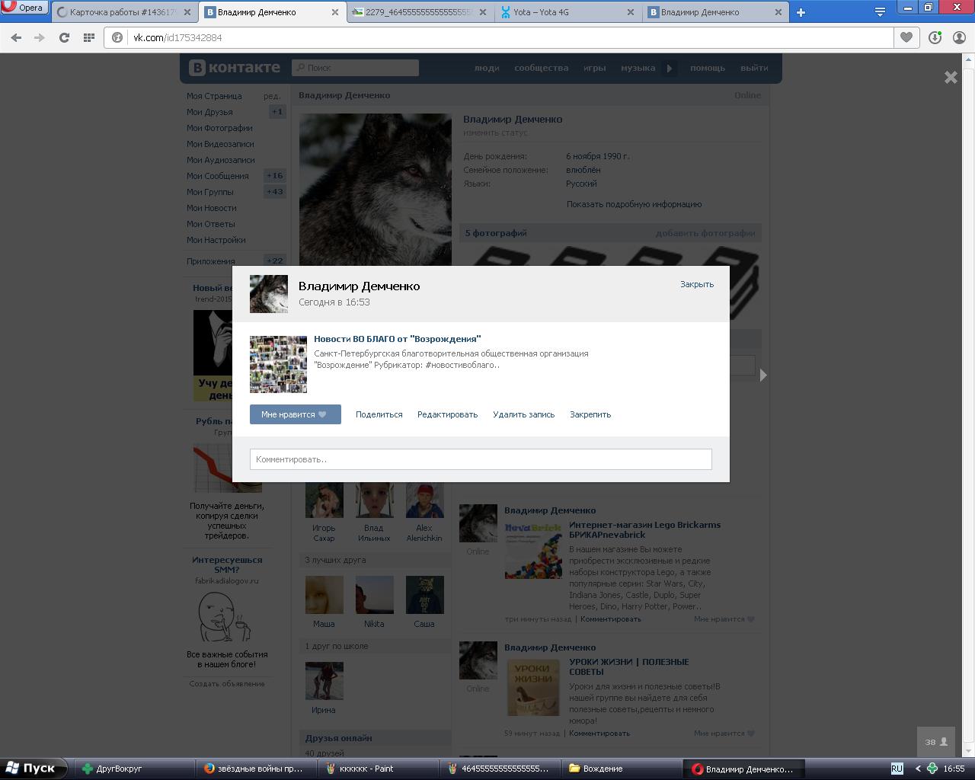Screen dimensions: 975x780
Task: Open 'музыка' in VK header
Action: coord(638,68)
